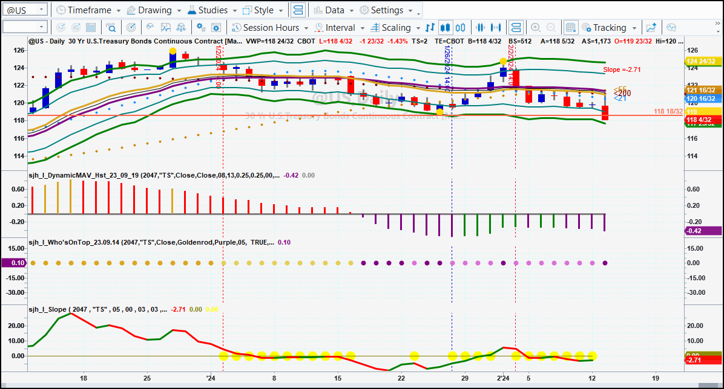724x389 pixels.
Task: Expand the empty combo box below @US
Action: click(41, 27)
